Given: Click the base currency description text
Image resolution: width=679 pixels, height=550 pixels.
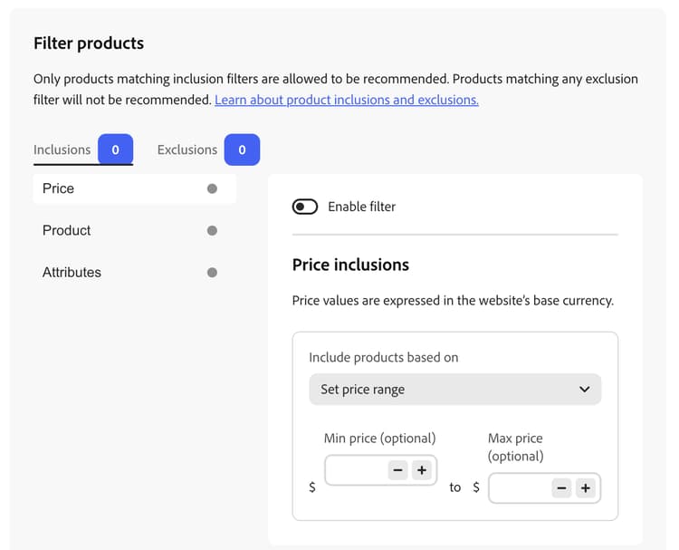Looking at the screenshot, I should pyautogui.click(x=453, y=300).
